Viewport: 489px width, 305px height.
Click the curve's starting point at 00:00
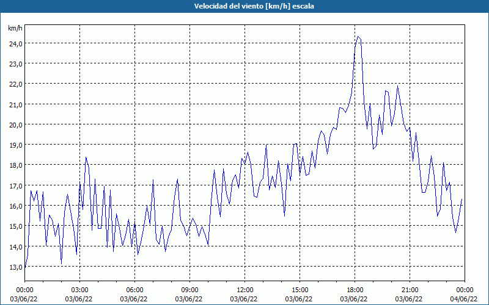pyautogui.click(x=25, y=267)
